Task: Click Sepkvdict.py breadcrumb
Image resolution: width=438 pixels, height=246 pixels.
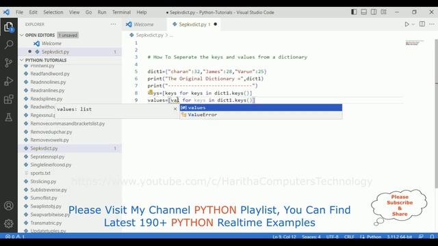Action: click(149, 35)
